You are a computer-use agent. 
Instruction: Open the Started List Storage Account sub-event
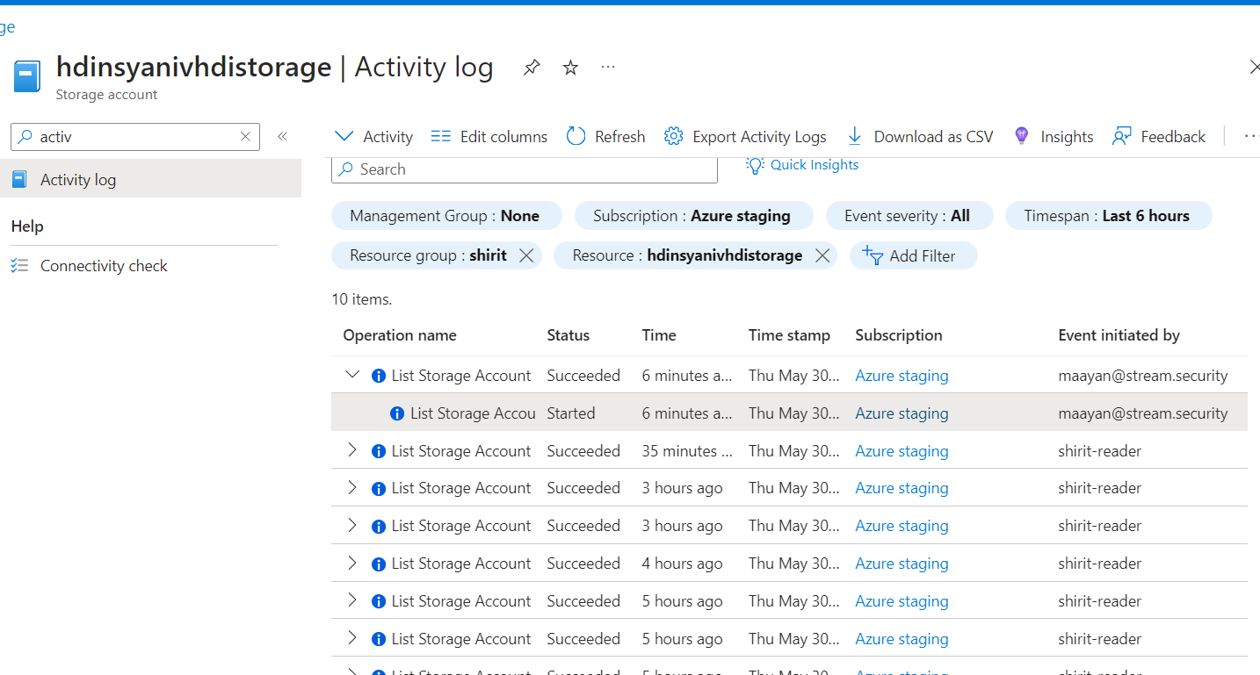click(x=473, y=413)
